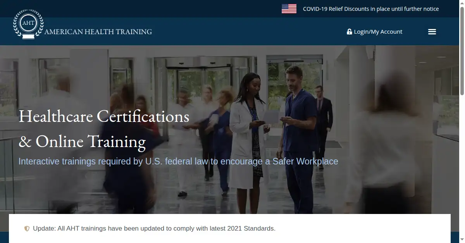Click the AHT laurel wreath logo
465x243 pixels.
click(28, 24)
